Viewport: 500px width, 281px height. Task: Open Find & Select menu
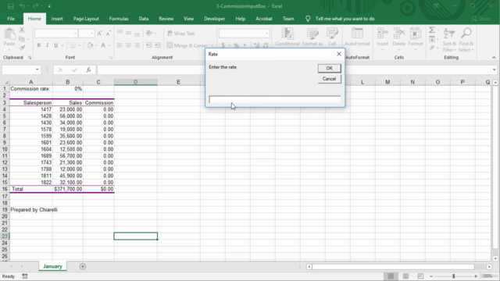(x=466, y=40)
